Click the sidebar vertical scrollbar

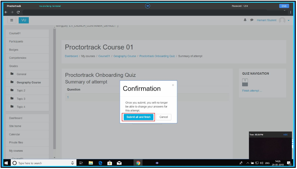click(x=54, y=89)
